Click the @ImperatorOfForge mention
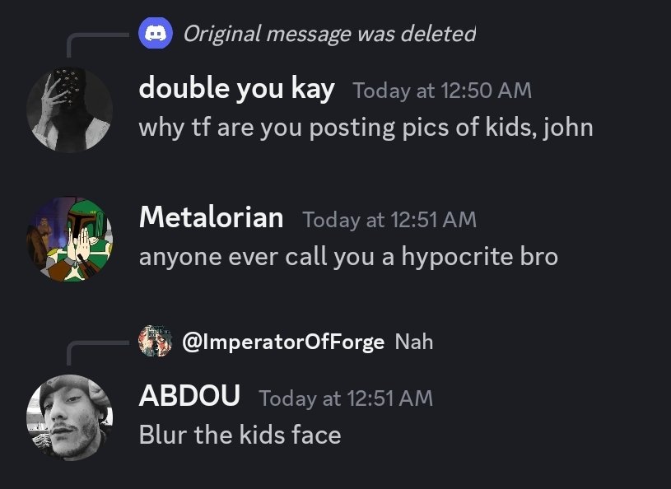 282,342
